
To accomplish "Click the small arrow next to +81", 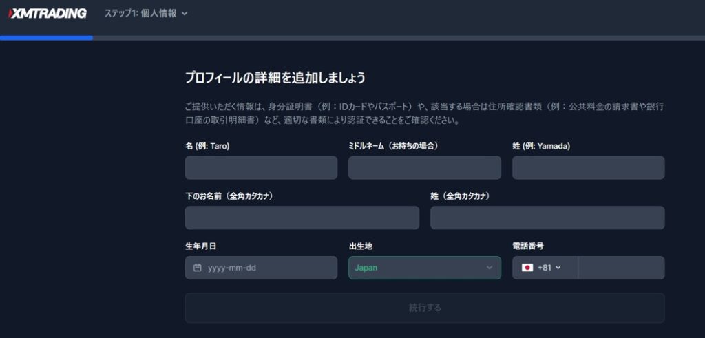I will 558,268.
